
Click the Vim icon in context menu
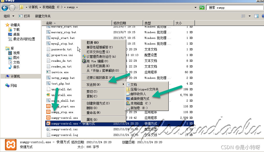point(84,61)
